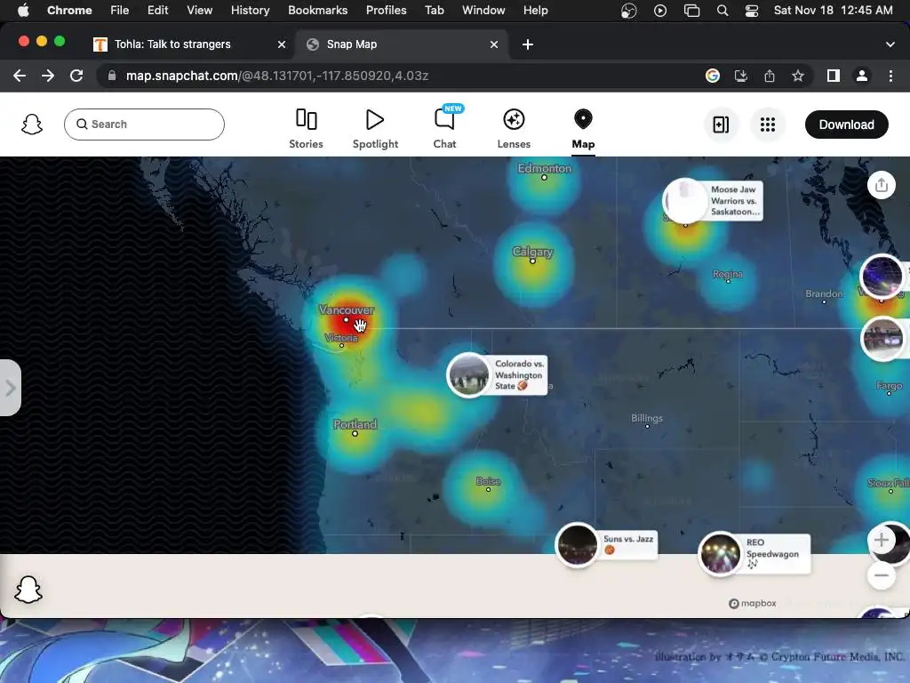
Task: Open the Apple menu
Action: click(x=22, y=11)
